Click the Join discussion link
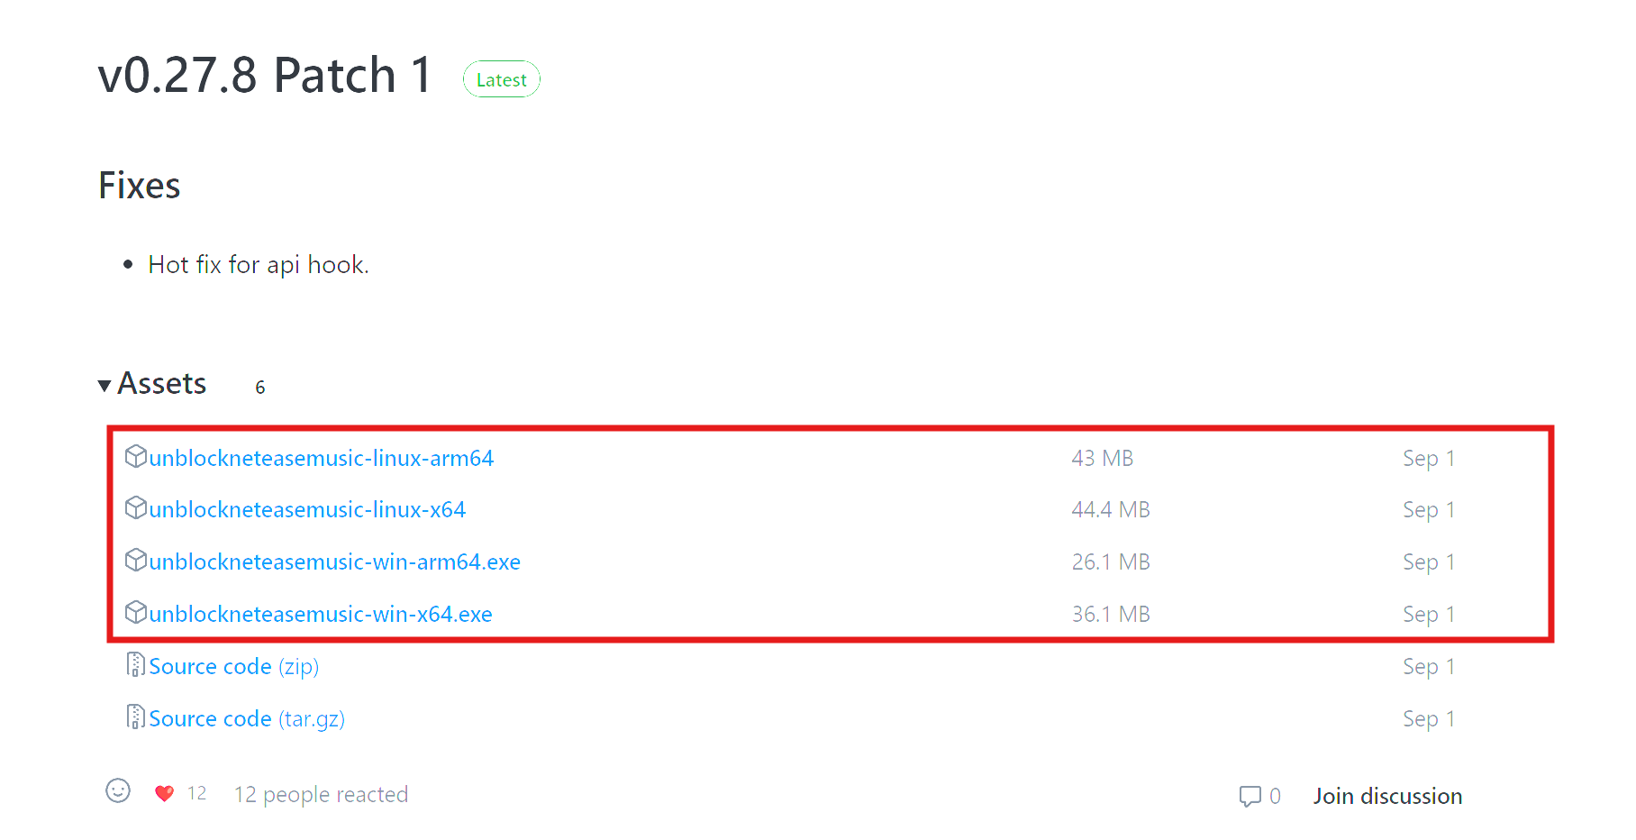The image size is (1636, 840). [1387, 797]
